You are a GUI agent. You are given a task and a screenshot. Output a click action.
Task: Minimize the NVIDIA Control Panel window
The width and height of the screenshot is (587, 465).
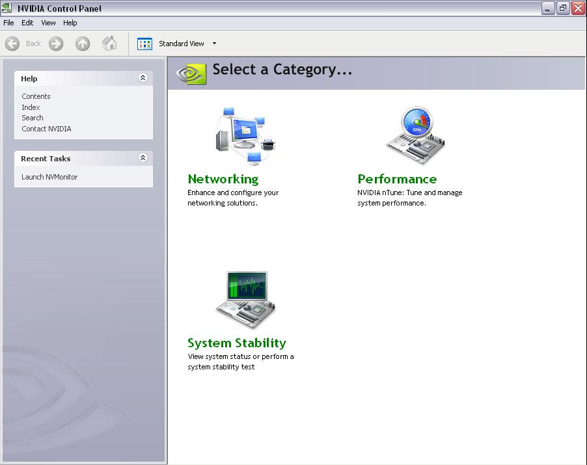point(548,8)
